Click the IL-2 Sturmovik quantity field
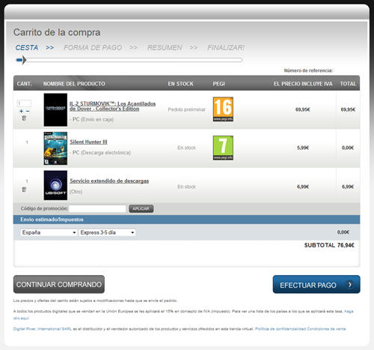The image size is (374, 350). pos(24,103)
